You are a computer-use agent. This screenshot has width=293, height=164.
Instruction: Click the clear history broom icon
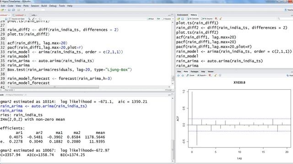[221, 19]
